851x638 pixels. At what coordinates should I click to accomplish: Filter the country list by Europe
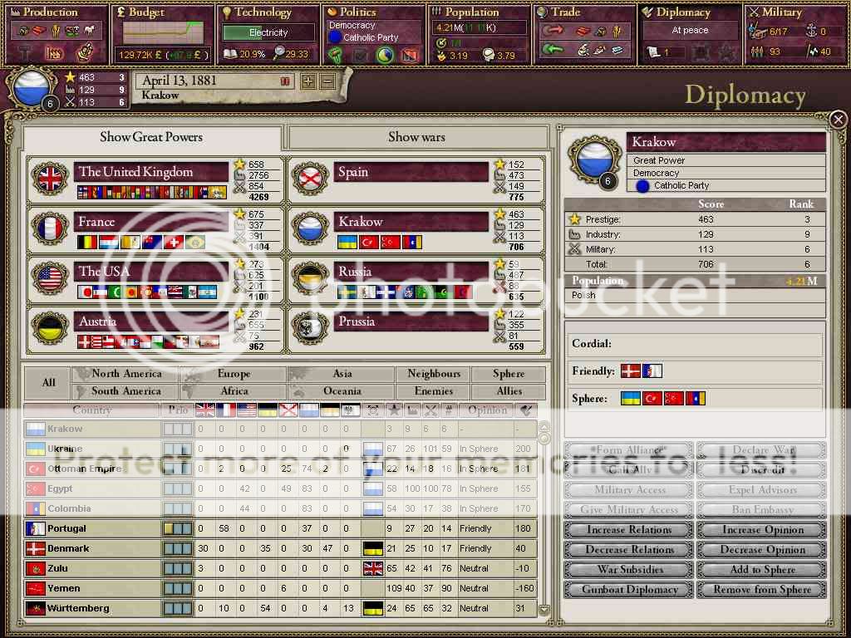[234, 374]
